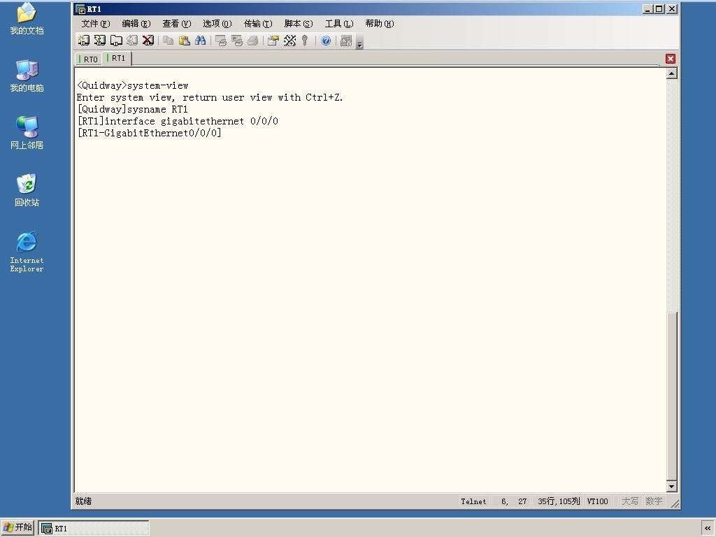The height and width of the screenshot is (537, 716).
Task: Expand the toolbar options arrow
Action: pos(360,44)
